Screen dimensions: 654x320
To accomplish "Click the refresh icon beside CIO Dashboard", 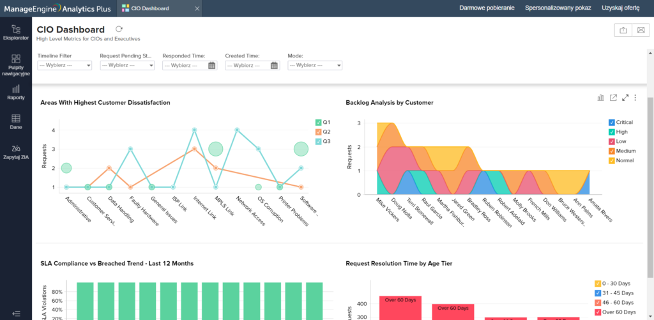I will click(119, 29).
